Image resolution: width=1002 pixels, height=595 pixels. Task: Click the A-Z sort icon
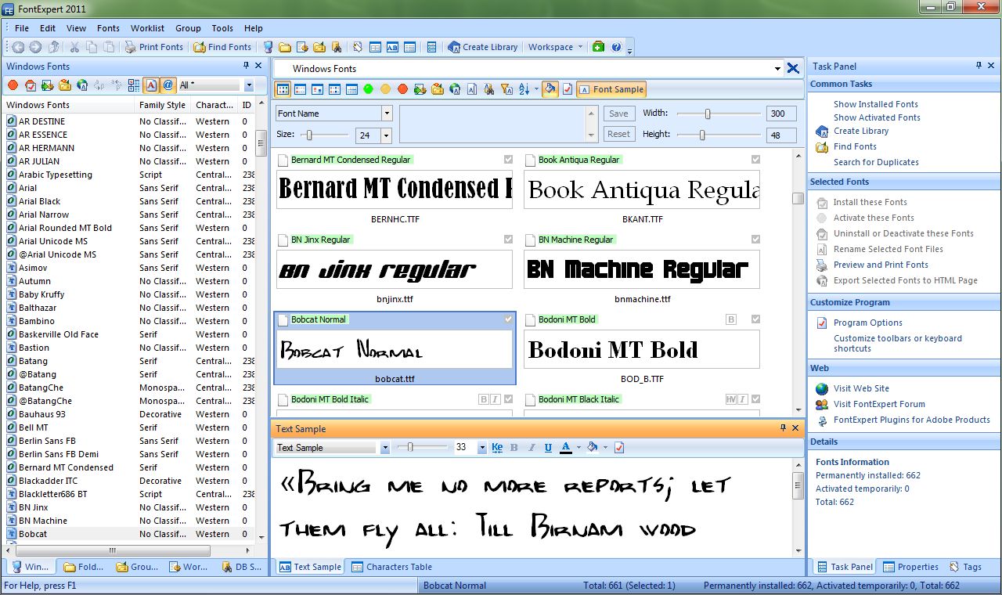pos(524,89)
